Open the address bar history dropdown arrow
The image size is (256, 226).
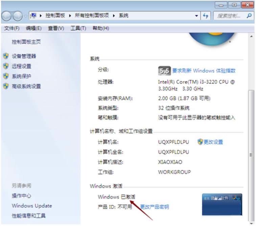[196, 16]
